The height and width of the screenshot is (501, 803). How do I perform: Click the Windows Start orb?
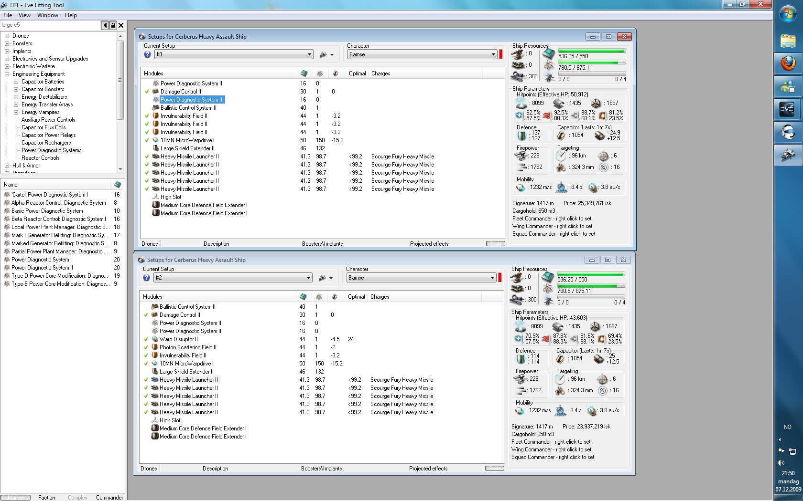788,14
